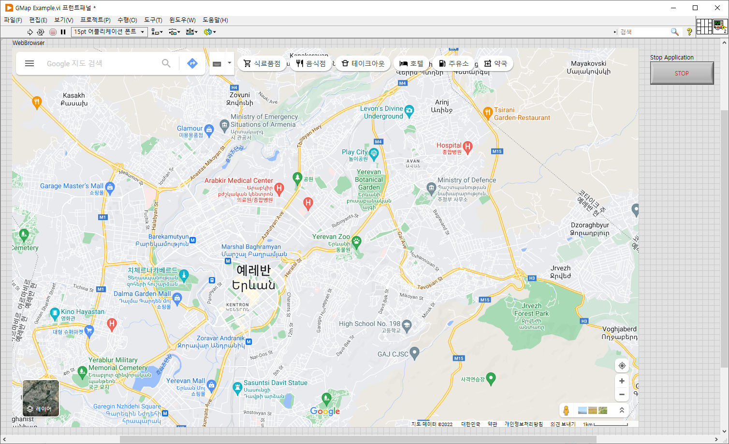
Task: Open the 편집(E) menu
Action: pyautogui.click(x=38, y=20)
